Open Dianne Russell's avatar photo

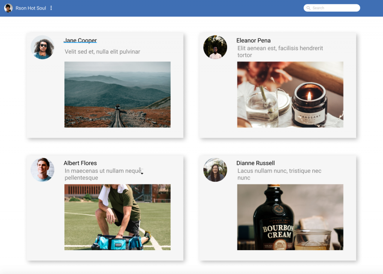(215, 170)
